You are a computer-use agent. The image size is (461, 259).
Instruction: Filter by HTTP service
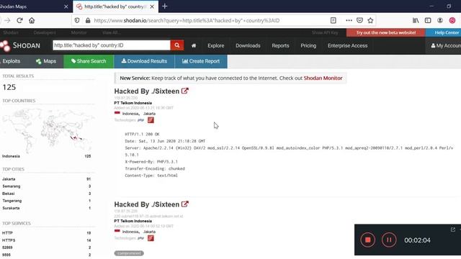[x=7, y=233]
